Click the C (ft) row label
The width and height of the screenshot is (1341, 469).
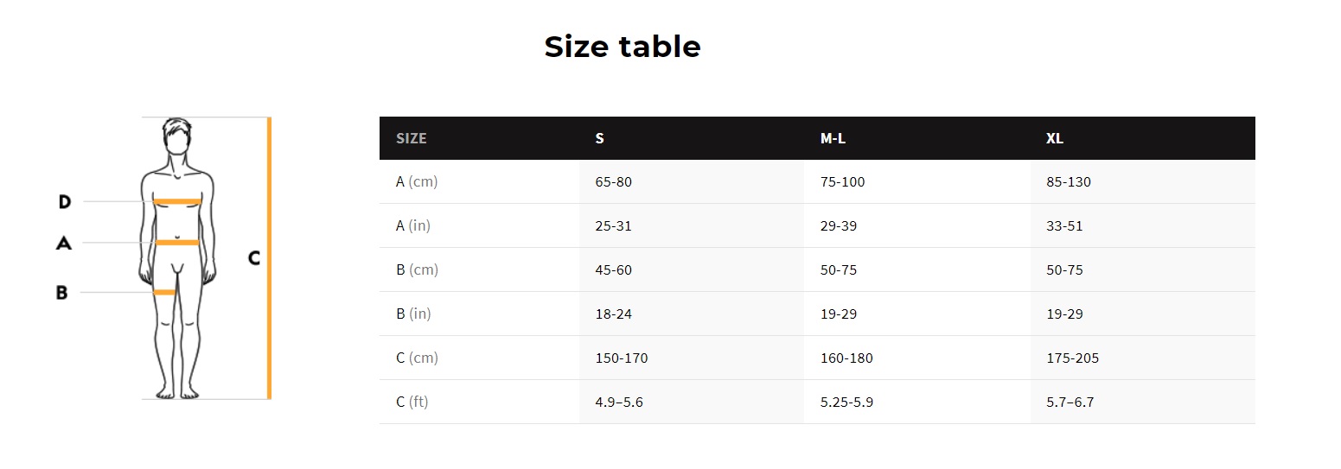tap(412, 402)
